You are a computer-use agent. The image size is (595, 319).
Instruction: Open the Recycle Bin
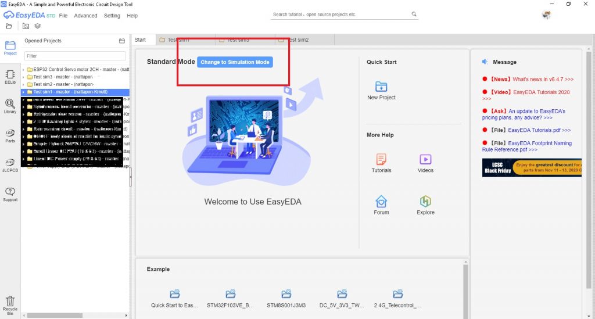click(x=10, y=306)
